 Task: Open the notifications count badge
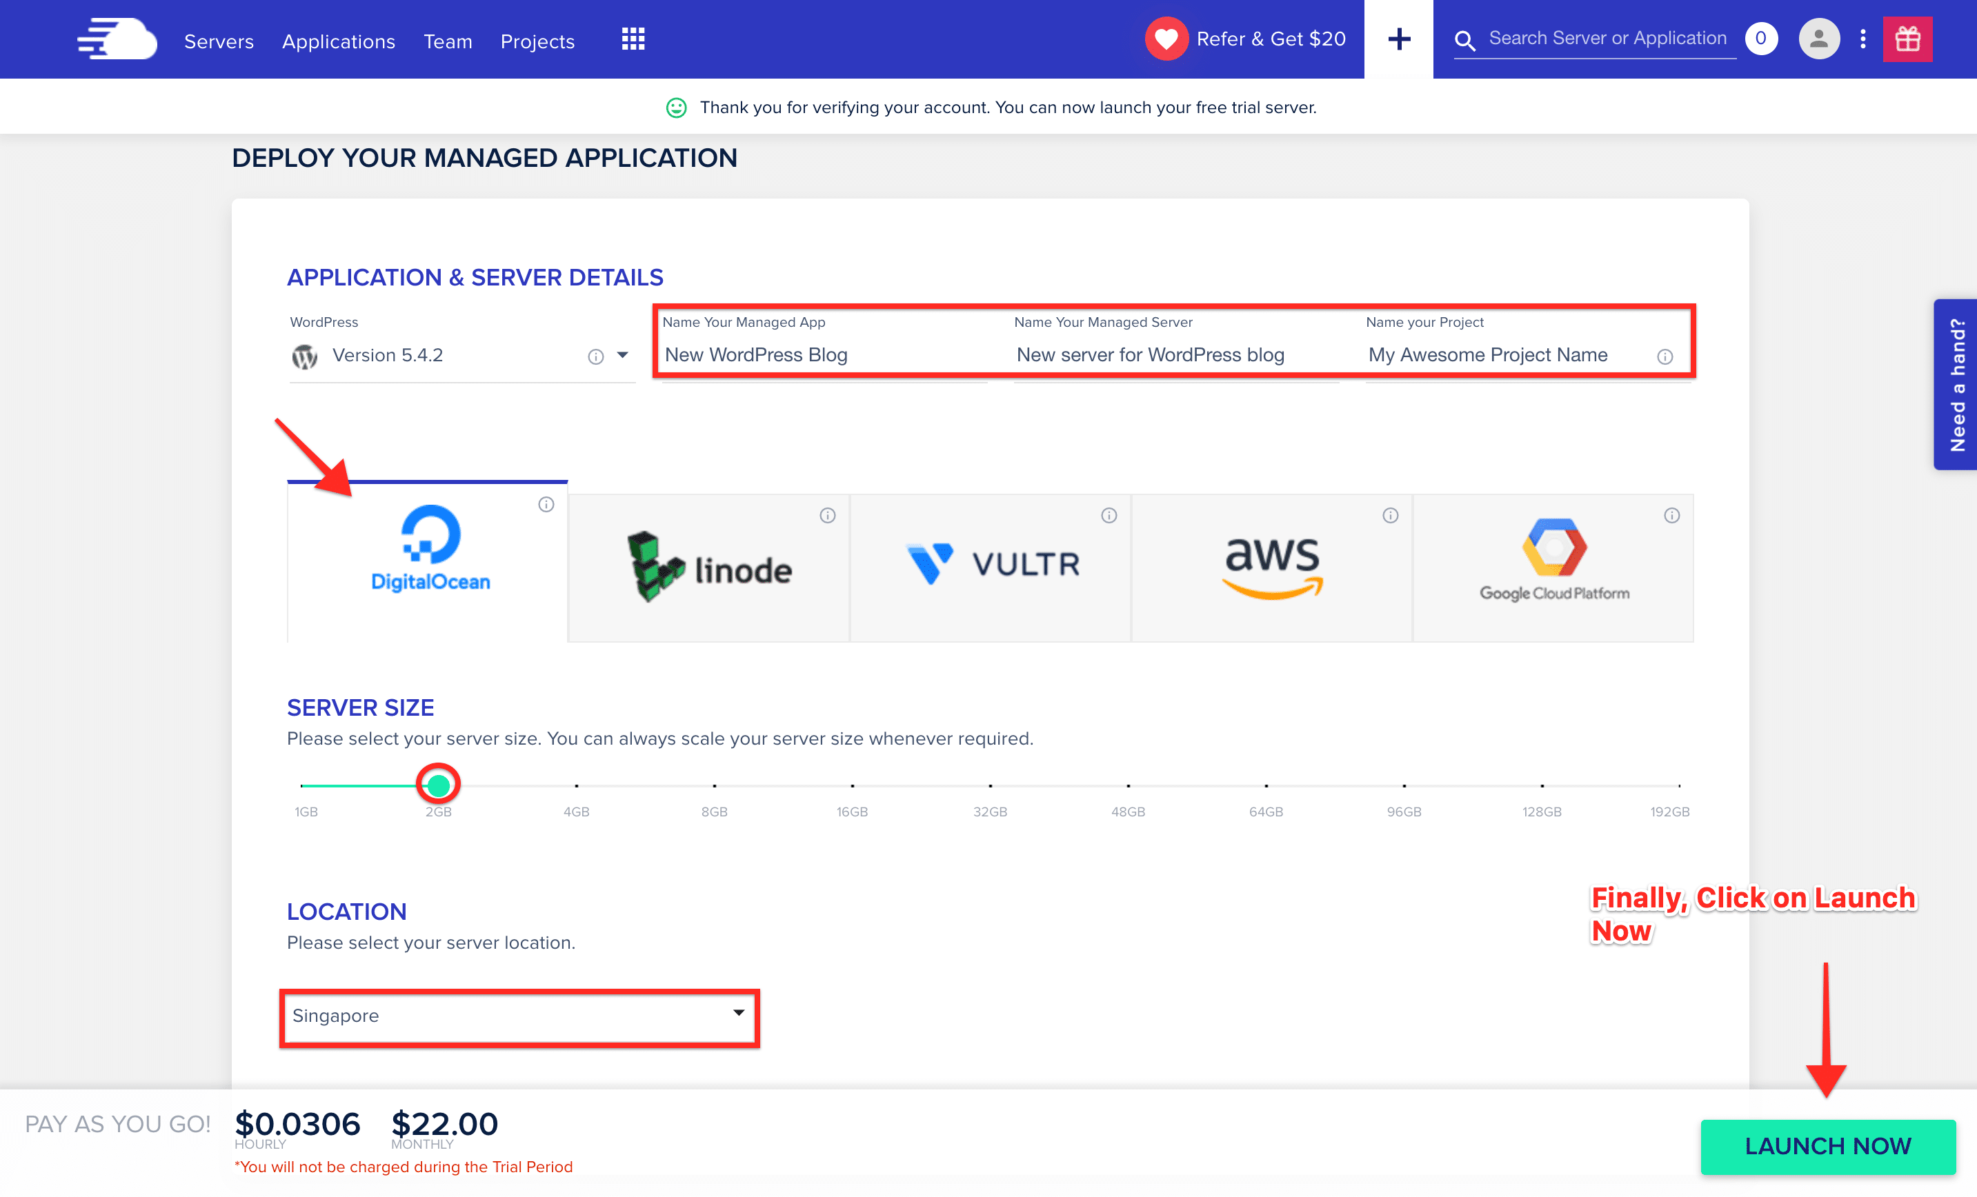coord(1760,39)
